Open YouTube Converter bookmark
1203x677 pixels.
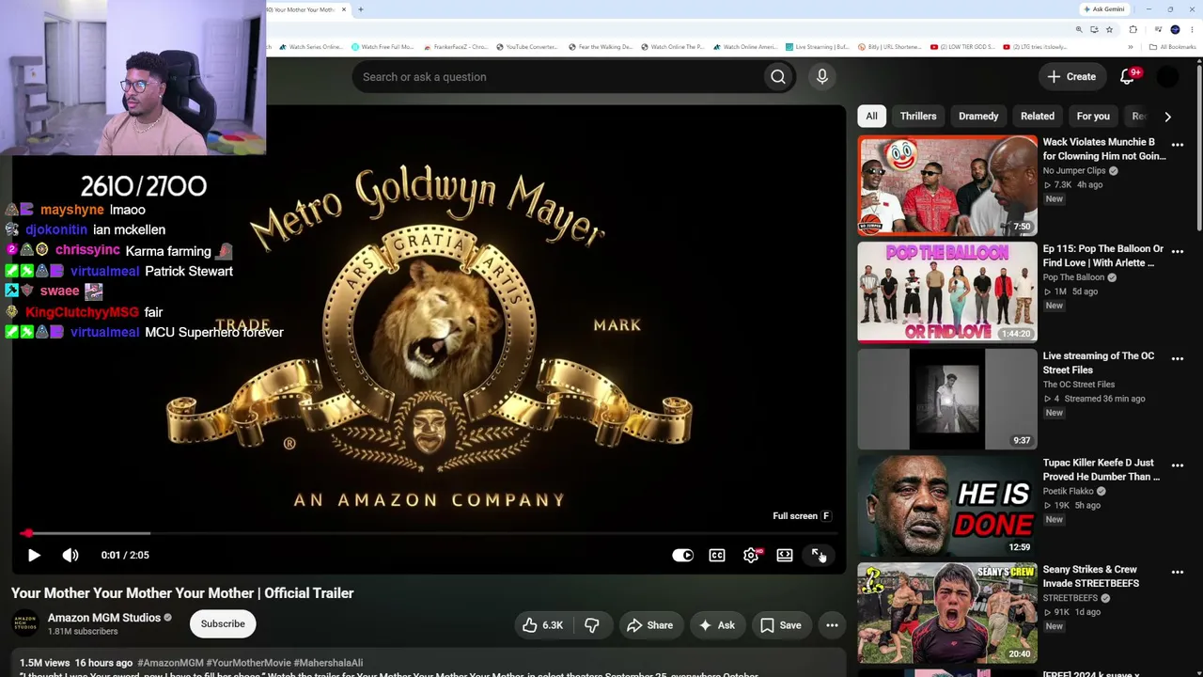click(527, 47)
